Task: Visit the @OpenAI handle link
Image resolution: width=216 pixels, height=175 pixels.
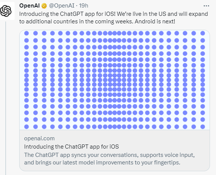Action: pyautogui.click(x=62, y=6)
